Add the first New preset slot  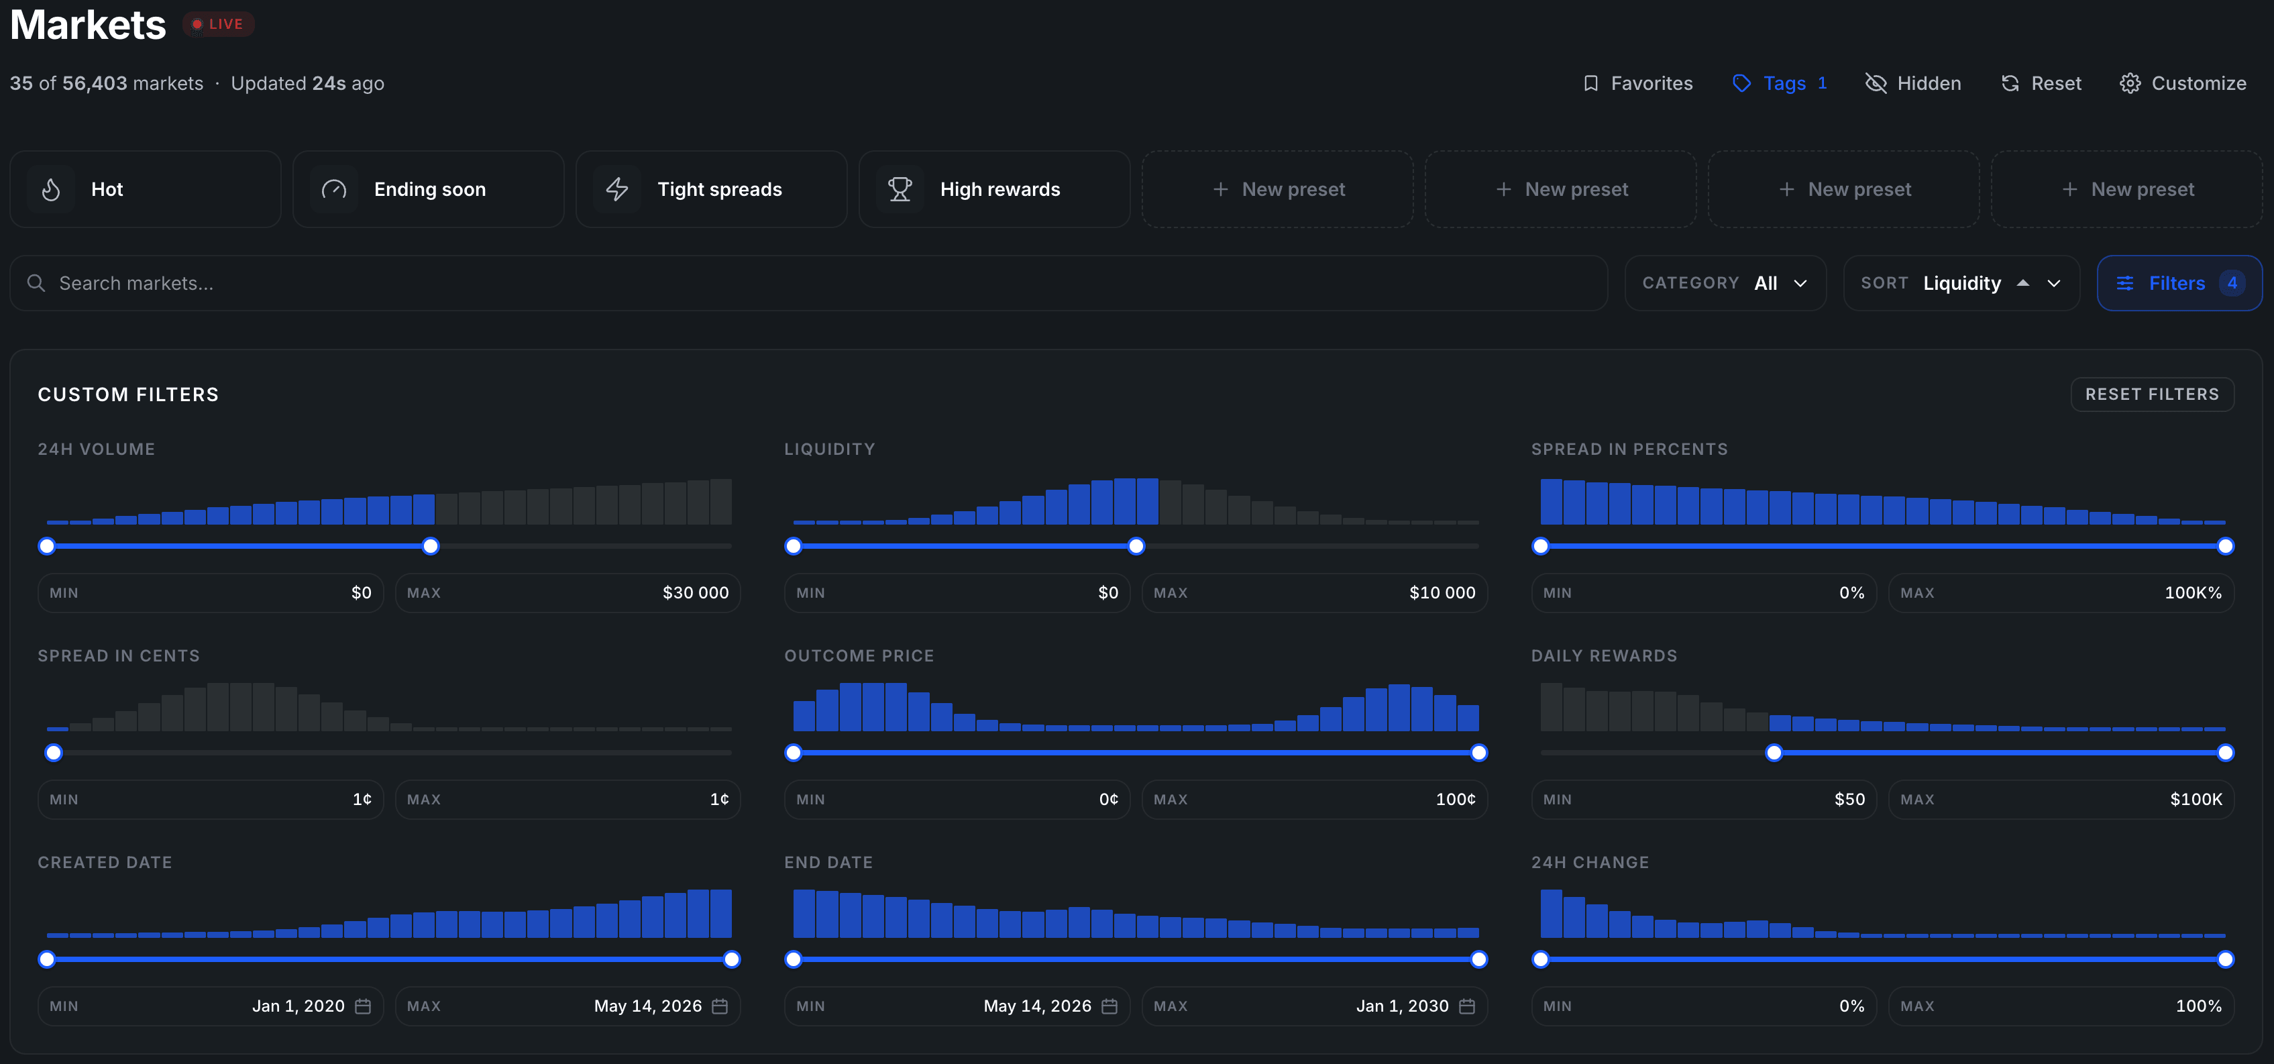click(1277, 189)
